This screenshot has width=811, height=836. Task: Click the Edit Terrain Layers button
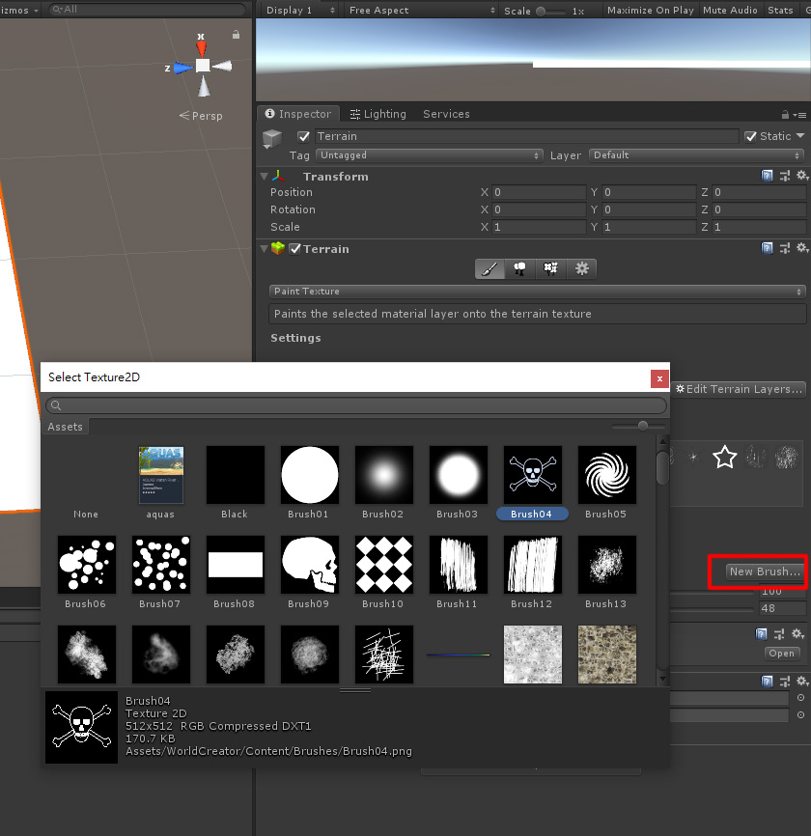pyautogui.click(x=739, y=389)
